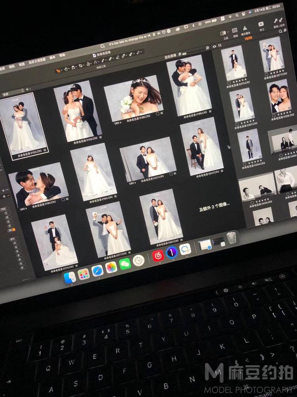This screenshot has height=397, width=297.
Task: Select viewer image 0132.CR2
Action: pyautogui.click(x=23, y=125)
